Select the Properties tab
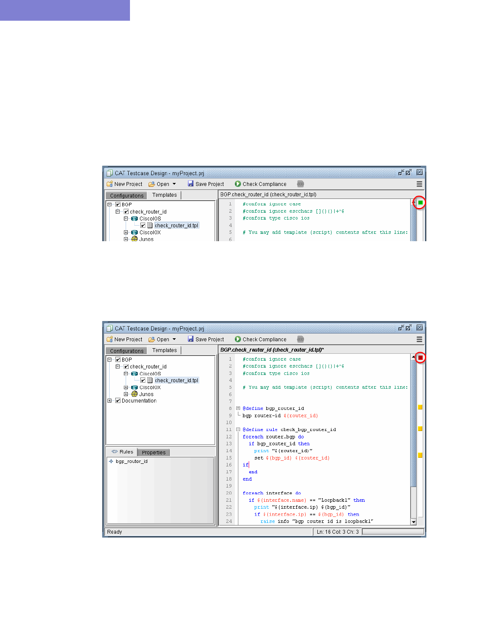Screen dimensions: 481x642 [x=154, y=453]
